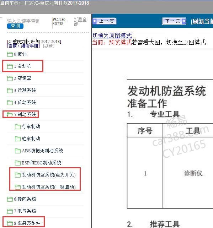Viewport: 213px width, 228px height.
Task: Click the 查询 search button
Action: pos(15,26)
